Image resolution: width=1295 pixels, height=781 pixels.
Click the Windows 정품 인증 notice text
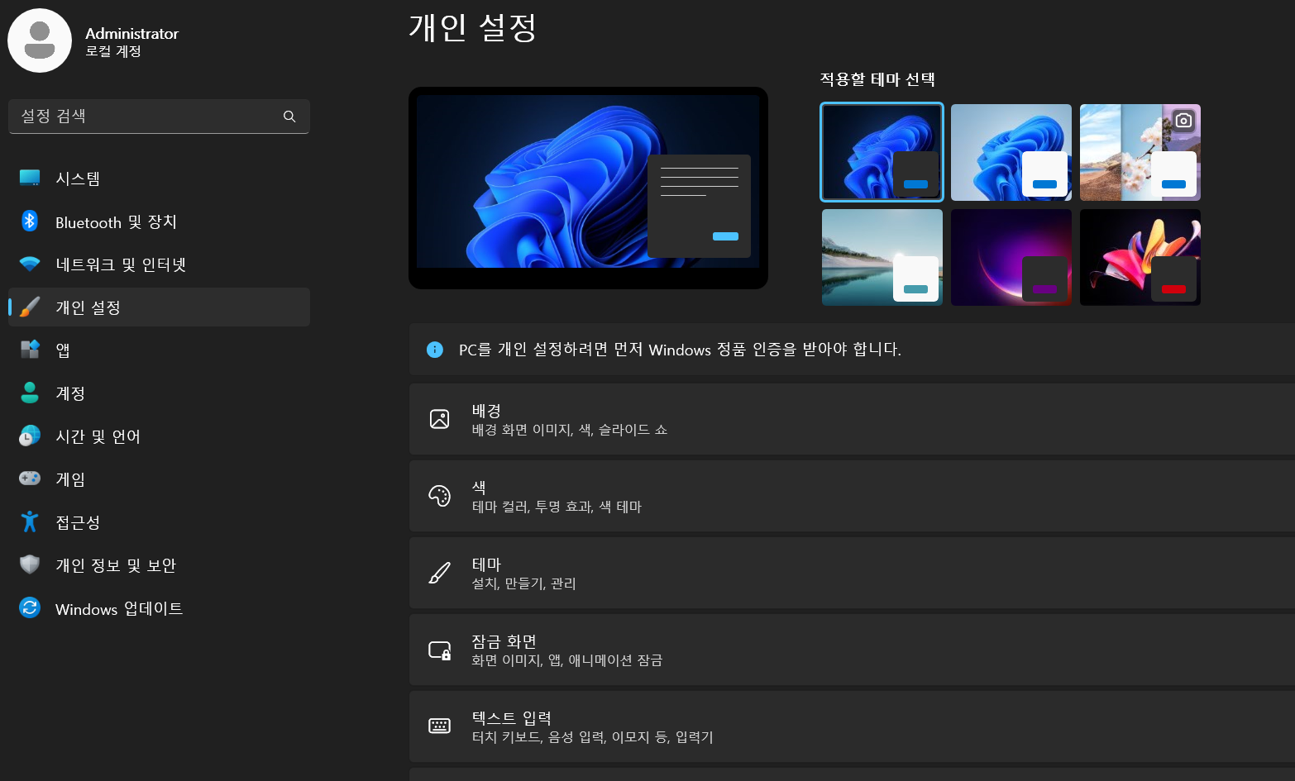click(680, 350)
